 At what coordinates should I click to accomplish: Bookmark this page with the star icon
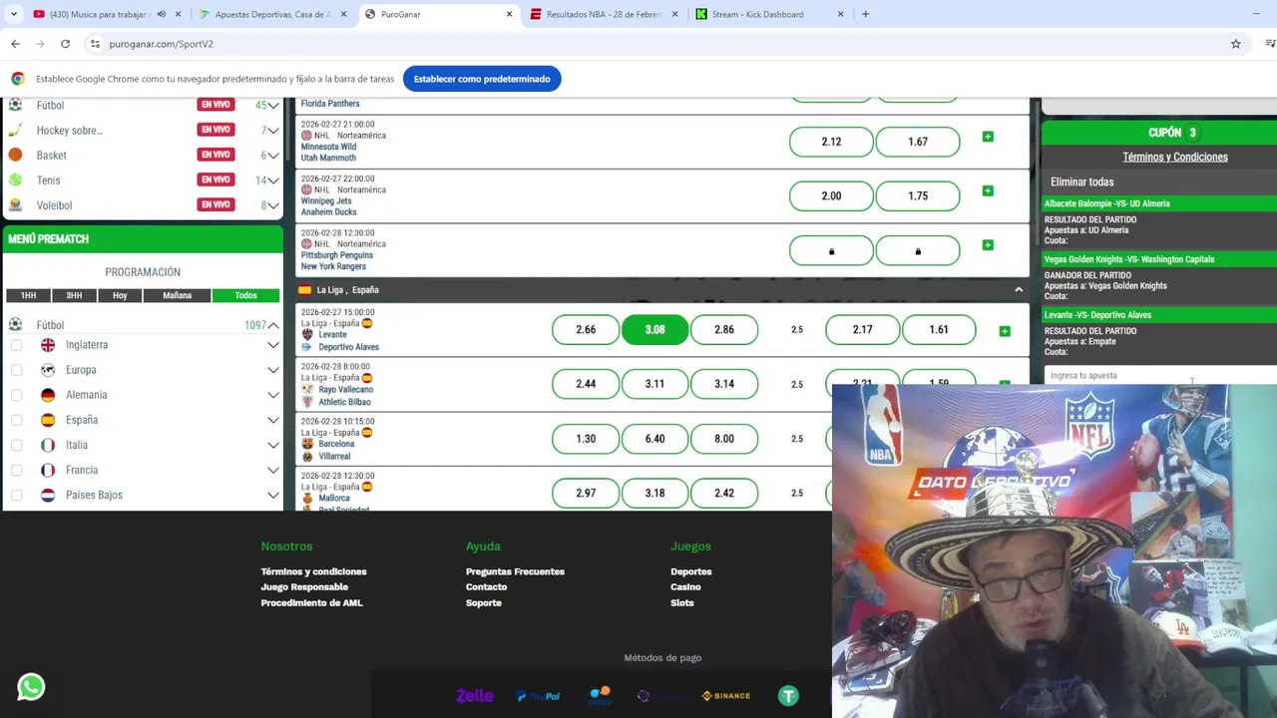coord(1235,44)
